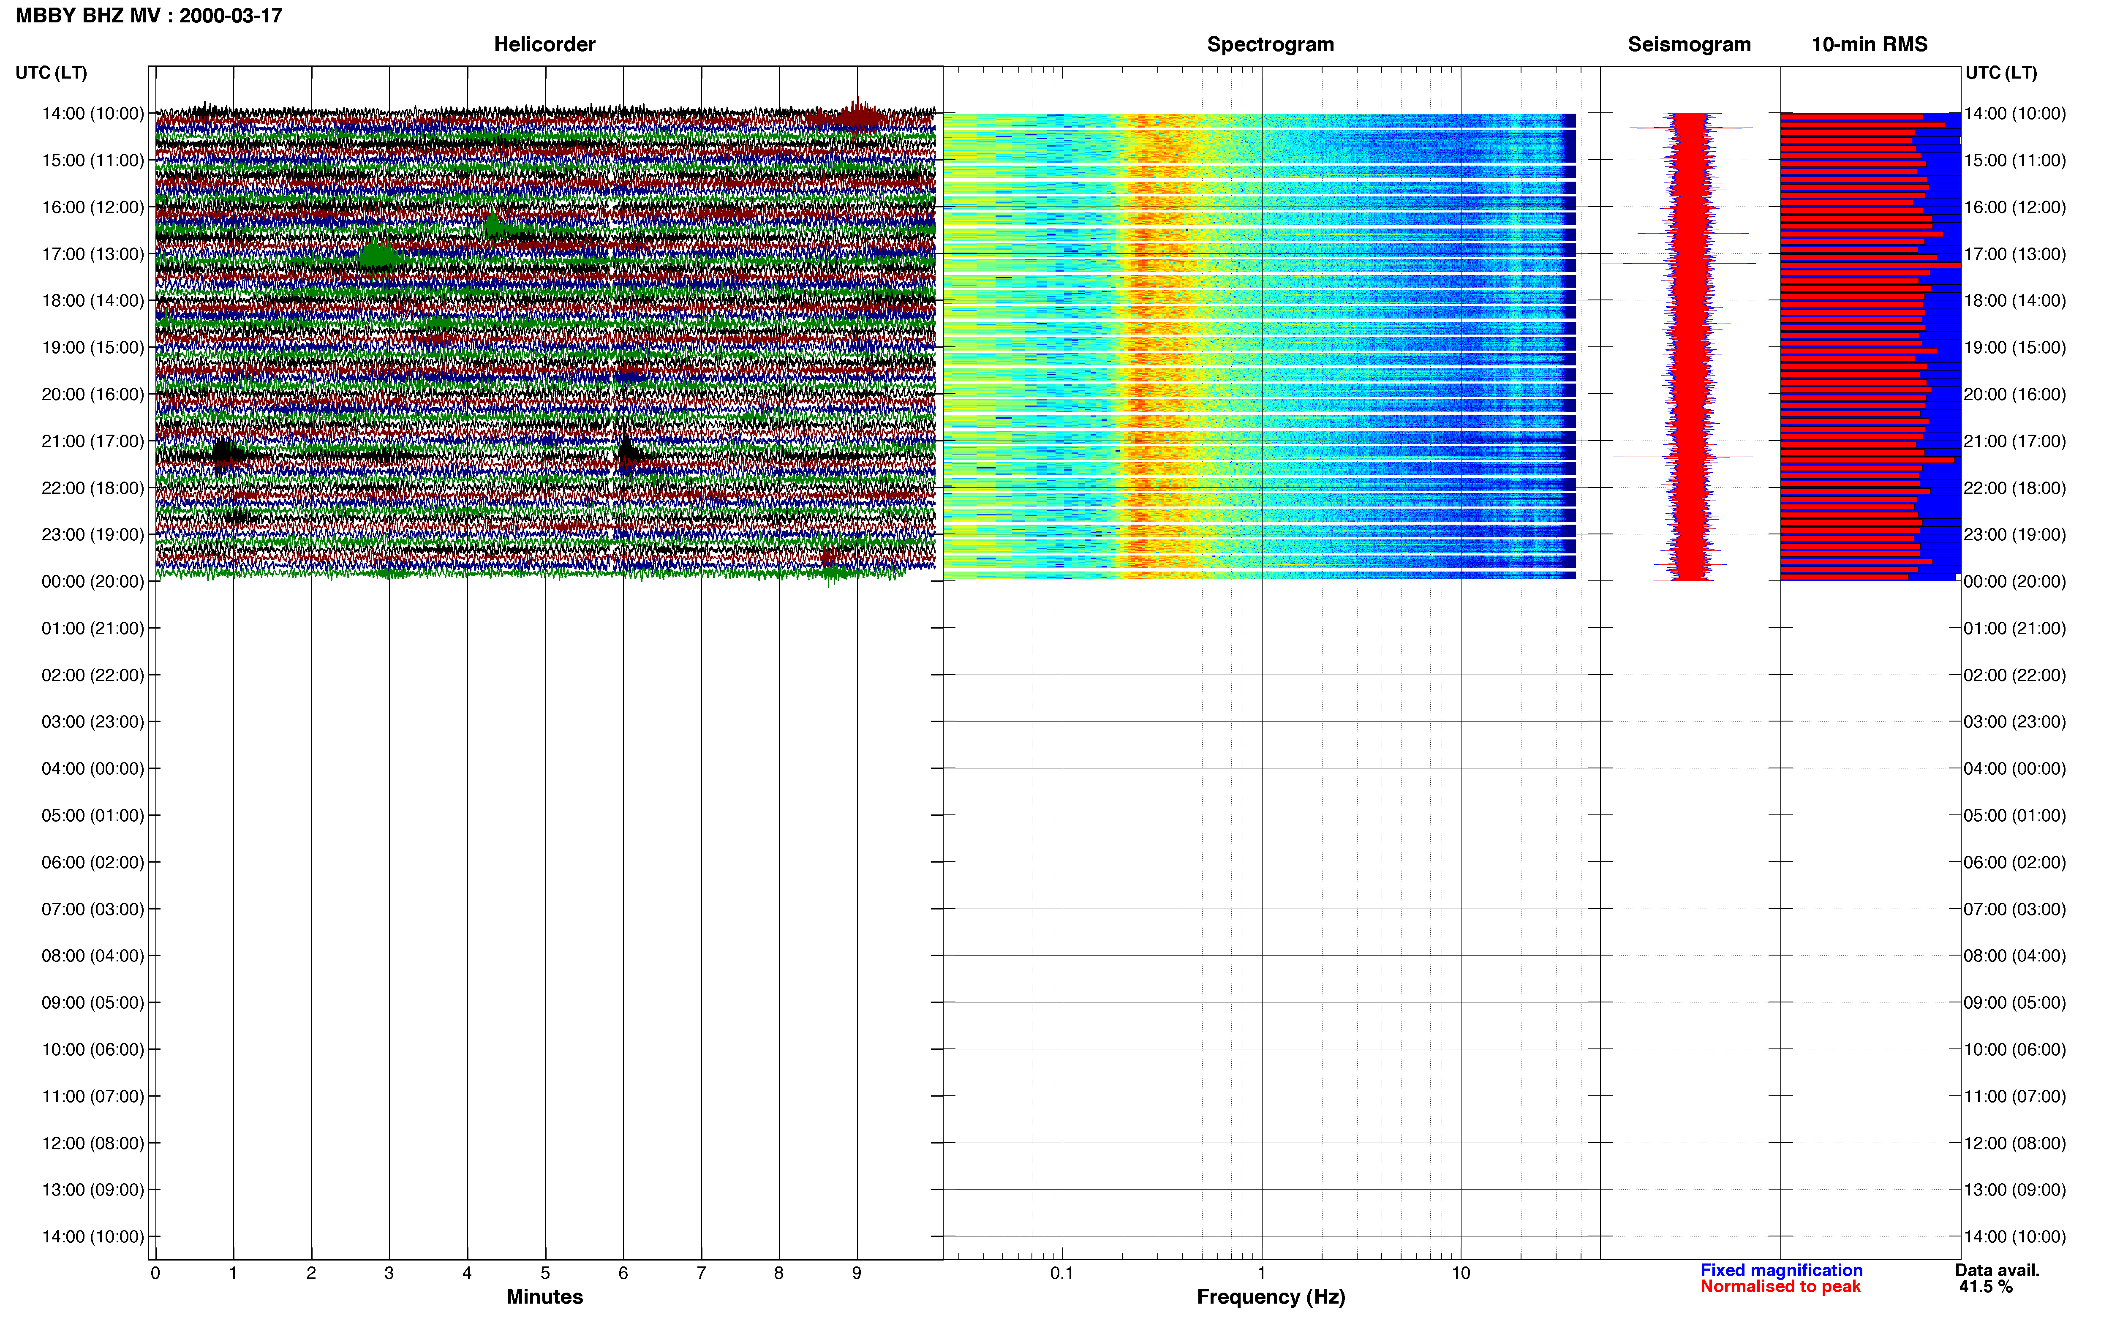This screenshot has width=2120, height=1326.
Task: Click left axis label '00:00 (20:00)'
Action: pyautogui.click(x=93, y=581)
